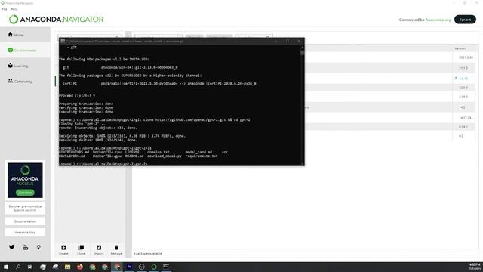The image size is (483, 272).
Task: Switch to OBS Studio in the taskbar
Action: coord(141,267)
